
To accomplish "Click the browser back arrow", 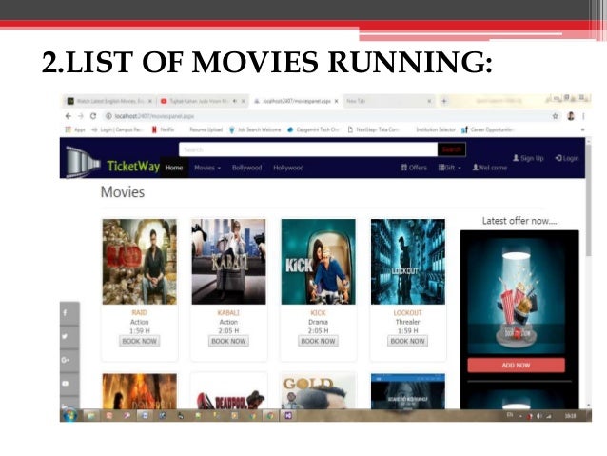I will [x=69, y=116].
